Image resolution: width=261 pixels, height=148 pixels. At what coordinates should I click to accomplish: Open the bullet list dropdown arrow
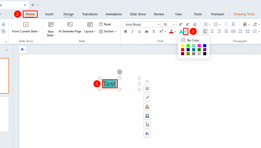[210, 24]
